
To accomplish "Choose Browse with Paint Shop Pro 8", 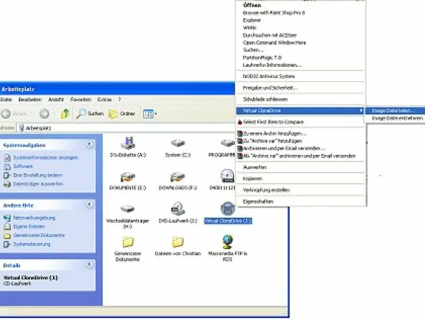I will tap(300, 13).
